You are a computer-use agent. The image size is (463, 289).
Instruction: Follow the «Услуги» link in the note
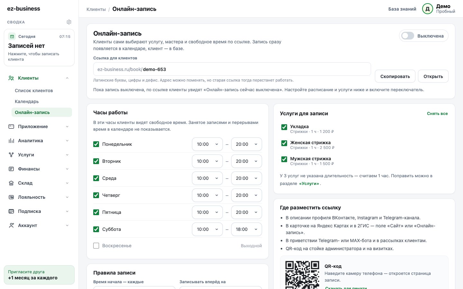[309, 184]
